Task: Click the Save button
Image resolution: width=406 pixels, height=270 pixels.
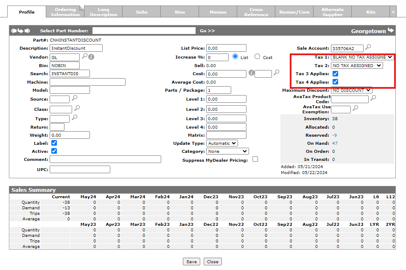Action: [191, 262]
